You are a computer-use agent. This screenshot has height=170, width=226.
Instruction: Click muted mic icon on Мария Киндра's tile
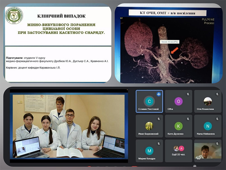coord(158,143)
